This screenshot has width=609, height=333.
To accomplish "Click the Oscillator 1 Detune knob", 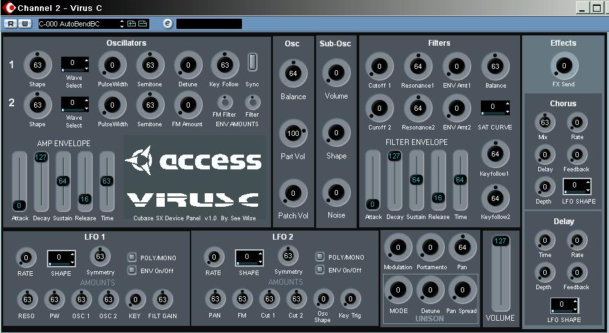I will click(188, 65).
